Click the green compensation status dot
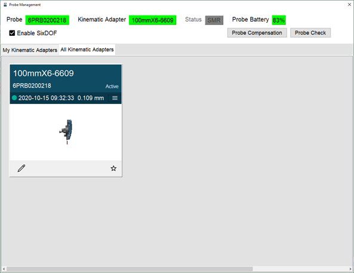Image resolution: width=354 pixels, height=273 pixels. tap(14, 98)
